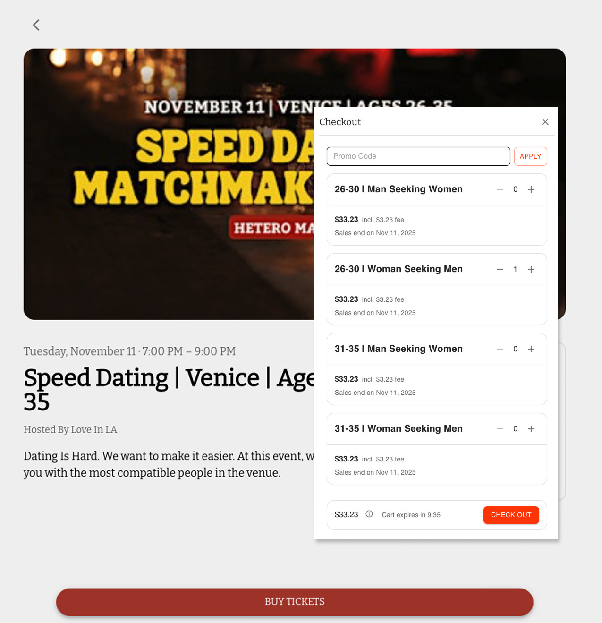Increase 26-30 Man Seeking Women ticket quantity
This screenshot has width=602, height=623.
tap(531, 189)
